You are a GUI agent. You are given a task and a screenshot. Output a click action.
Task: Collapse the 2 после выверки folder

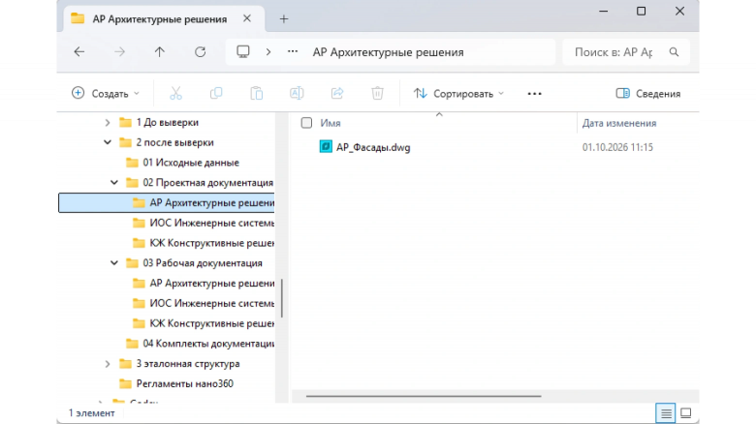pyautogui.click(x=108, y=142)
